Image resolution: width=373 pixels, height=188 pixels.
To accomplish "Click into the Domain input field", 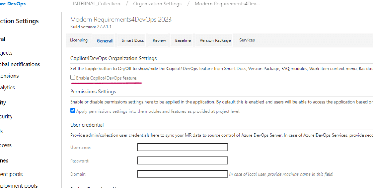I will point(183,174).
